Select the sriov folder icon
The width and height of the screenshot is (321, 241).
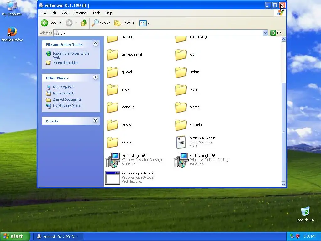pyautogui.click(x=113, y=90)
